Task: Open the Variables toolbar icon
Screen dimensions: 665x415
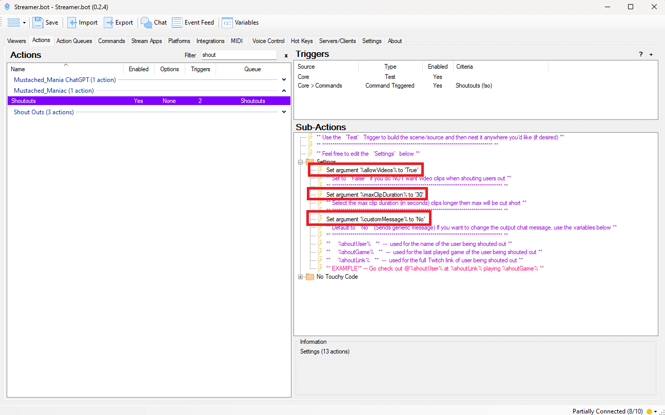Action: [x=227, y=23]
